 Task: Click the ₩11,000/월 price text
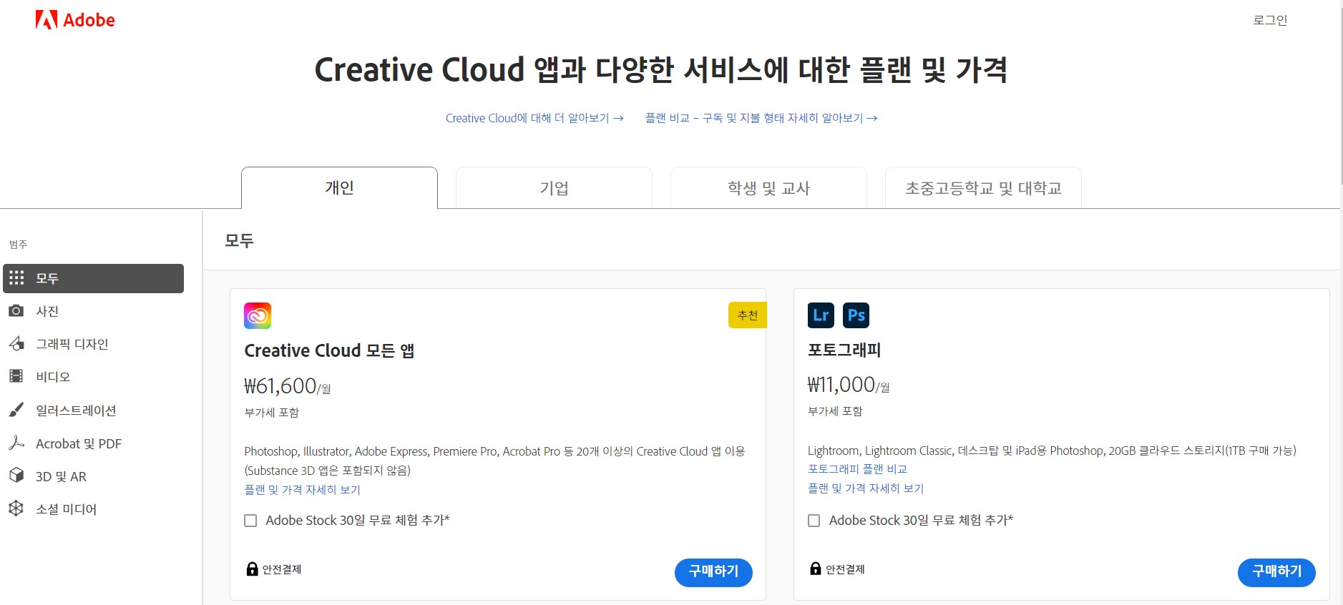[849, 385]
